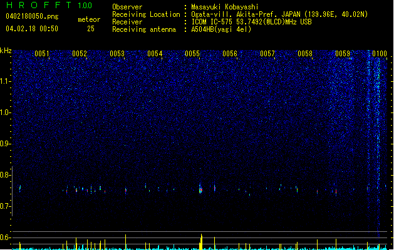This screenshot has height=250, width=394.
Task: Click the 'meteor' label
Action: 89,19
